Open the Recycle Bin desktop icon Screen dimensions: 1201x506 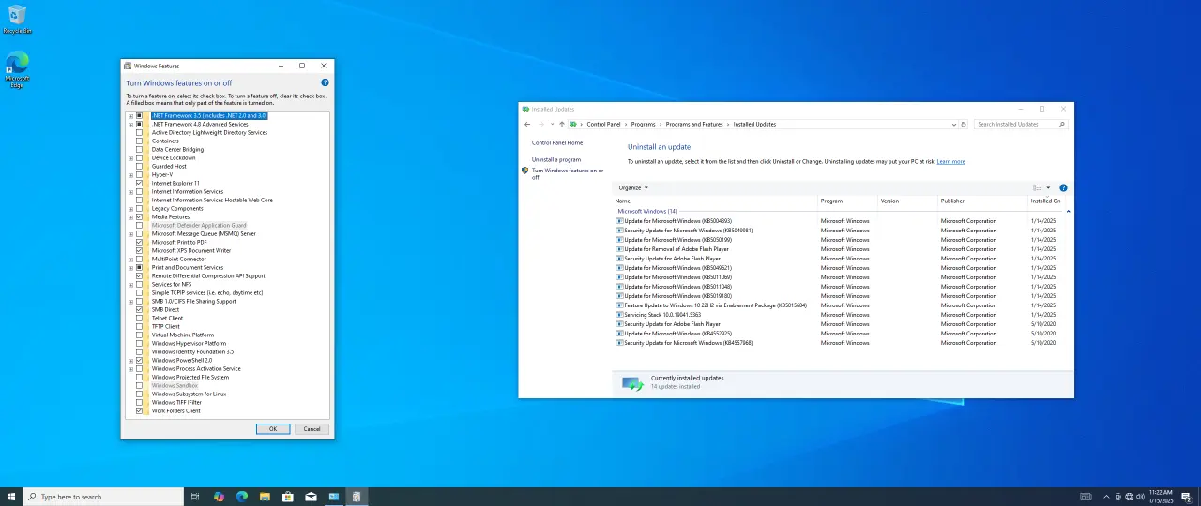17,19
